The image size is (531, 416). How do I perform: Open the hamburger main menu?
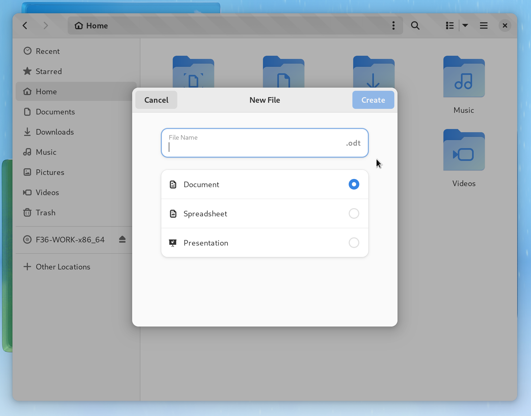tap(483, 26)
